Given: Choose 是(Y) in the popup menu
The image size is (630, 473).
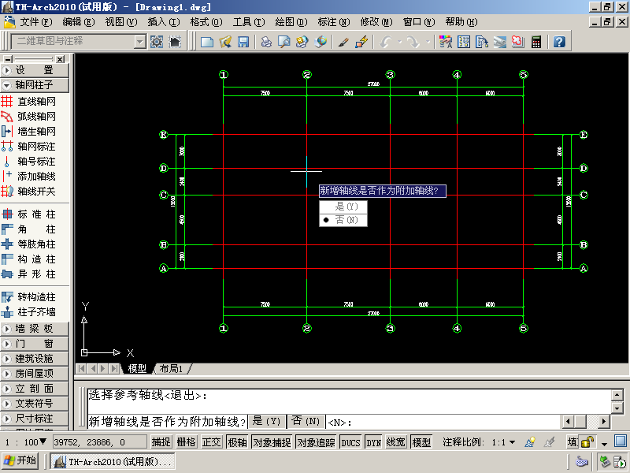Looking at the screenshot, I should [x=343, y=207].
